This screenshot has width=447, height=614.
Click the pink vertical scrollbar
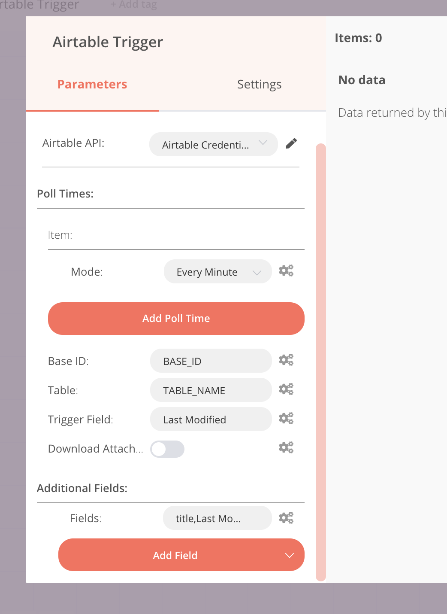[320, 361]
